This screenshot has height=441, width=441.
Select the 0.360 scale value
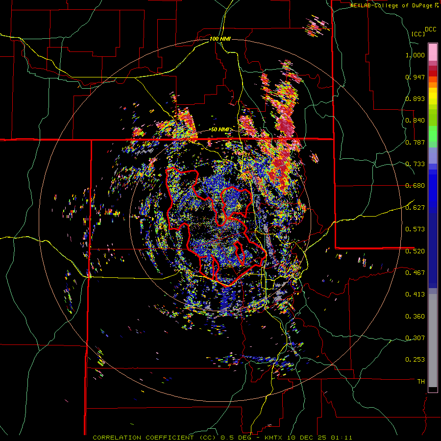coord(415,317)
